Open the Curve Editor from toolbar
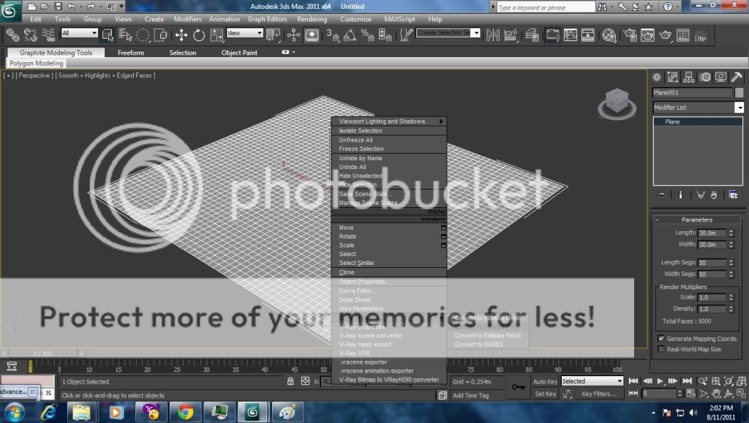This screenshot has height=423, width=749. (571, 35)
